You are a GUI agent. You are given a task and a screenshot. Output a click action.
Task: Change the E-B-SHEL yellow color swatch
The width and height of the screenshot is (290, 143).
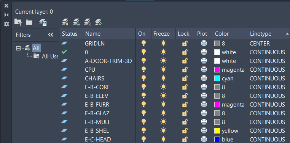pyautogui.click(x=217, y=130)
